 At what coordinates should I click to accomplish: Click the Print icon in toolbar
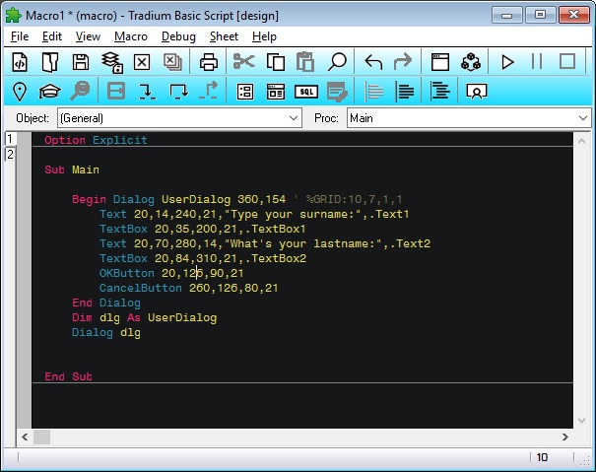point(210,61)
